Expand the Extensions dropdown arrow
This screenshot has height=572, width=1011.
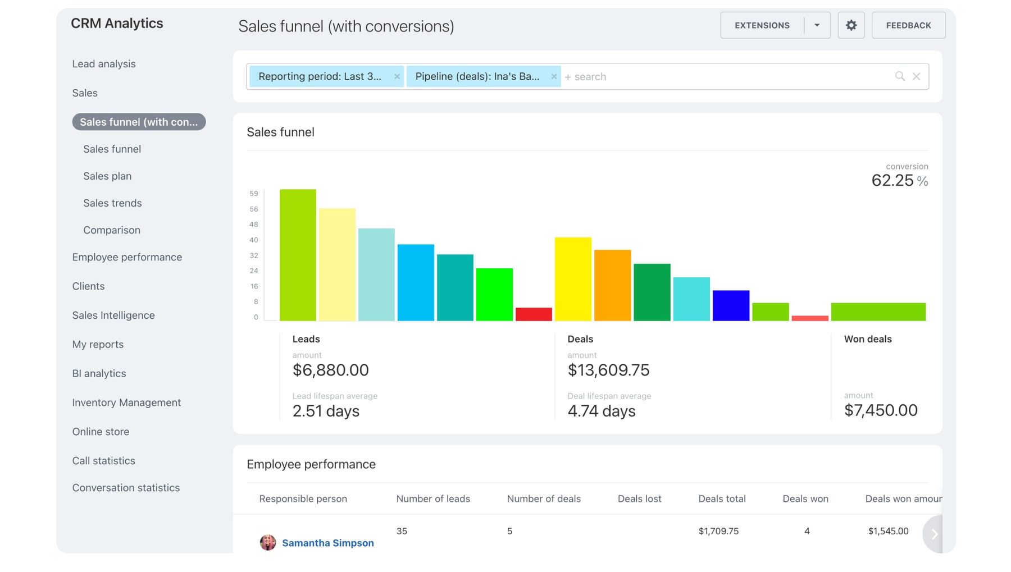tap(817, 25)
